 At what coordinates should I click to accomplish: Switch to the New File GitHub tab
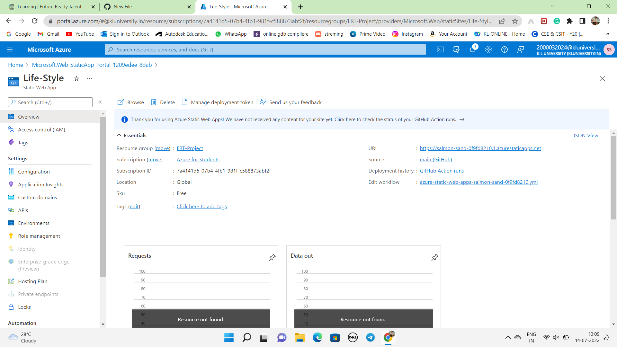147,6
